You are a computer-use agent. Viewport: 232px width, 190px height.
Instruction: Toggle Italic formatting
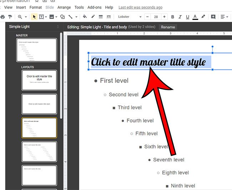pos(180,17)
